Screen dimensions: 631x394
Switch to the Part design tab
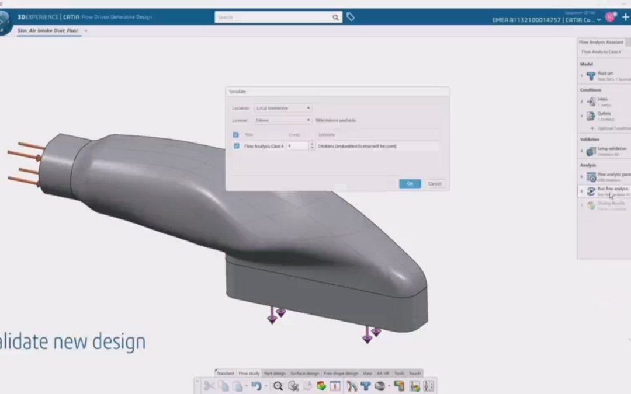coord(275,374)
